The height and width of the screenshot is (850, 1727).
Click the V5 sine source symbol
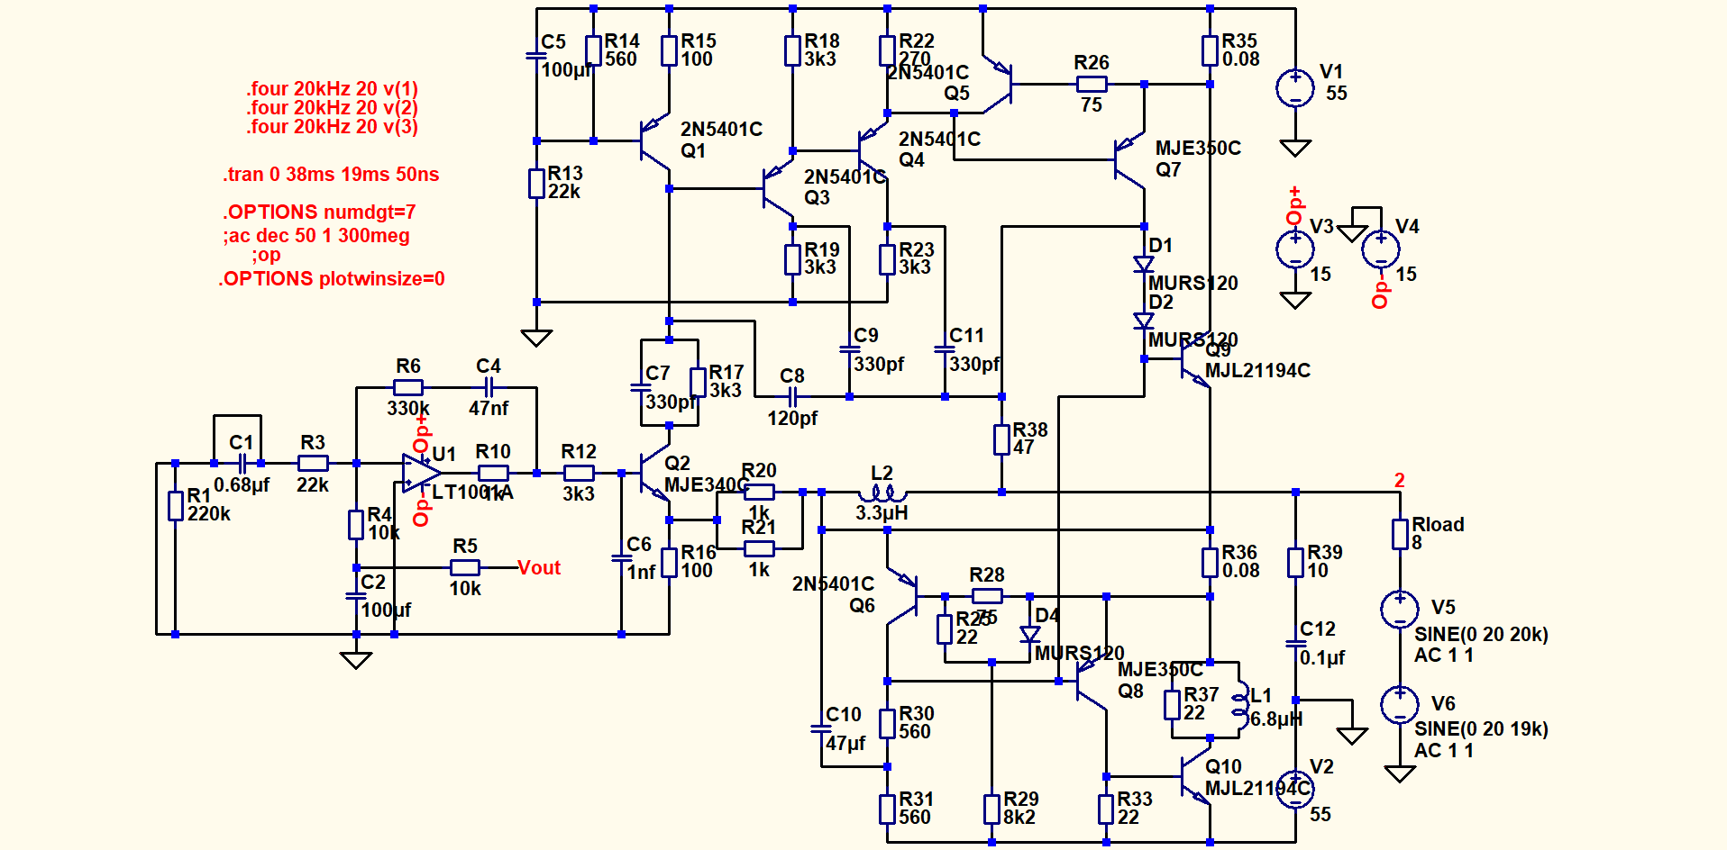click(x=1400, y=610)
